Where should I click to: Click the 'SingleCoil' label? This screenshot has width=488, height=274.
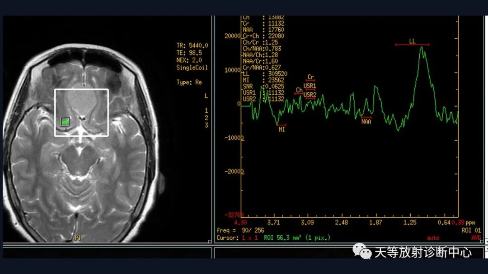(192, 68)
